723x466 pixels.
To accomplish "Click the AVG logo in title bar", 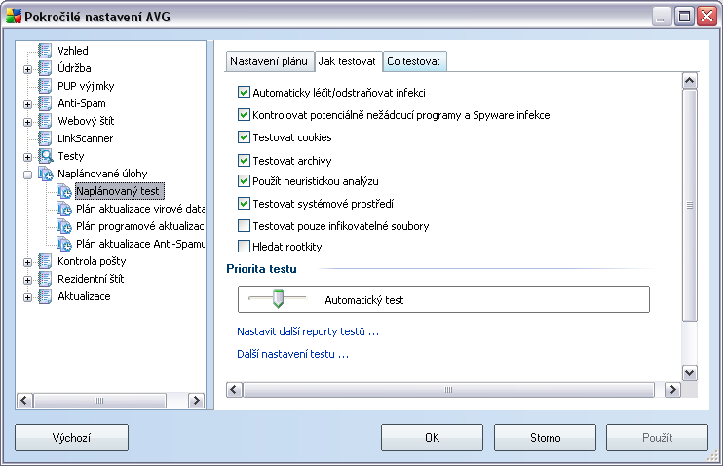I will click(x=14, y=17).
